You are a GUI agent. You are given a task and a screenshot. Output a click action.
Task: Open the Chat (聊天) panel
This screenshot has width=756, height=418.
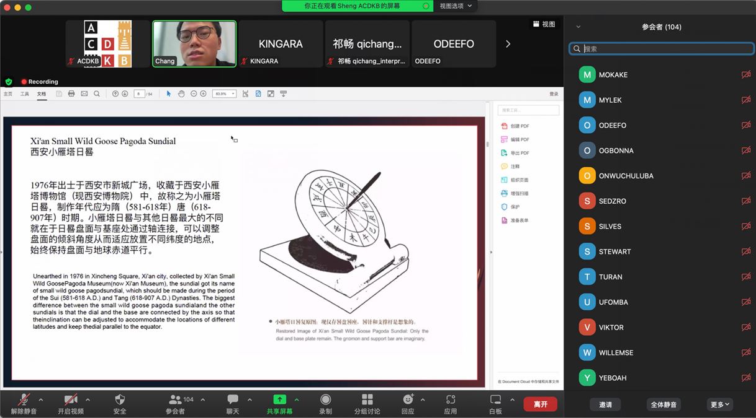(x=233, y=403)
